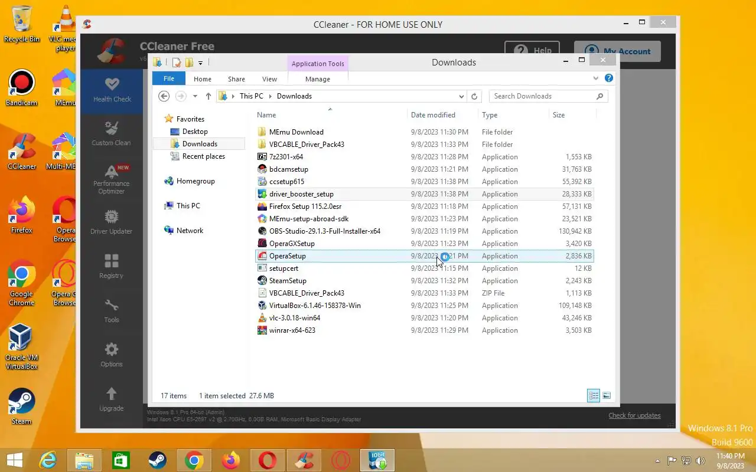Show hidden system tray icons arrow

pos(657,461)
